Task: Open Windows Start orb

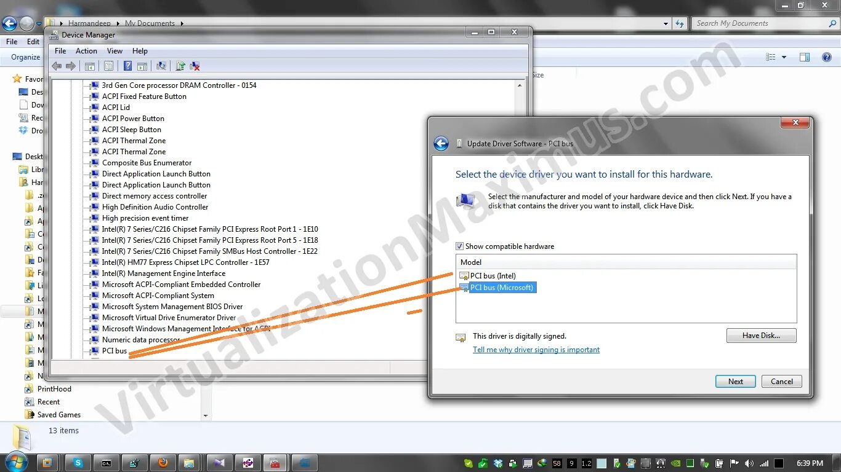Action: [x=15, y=462]
